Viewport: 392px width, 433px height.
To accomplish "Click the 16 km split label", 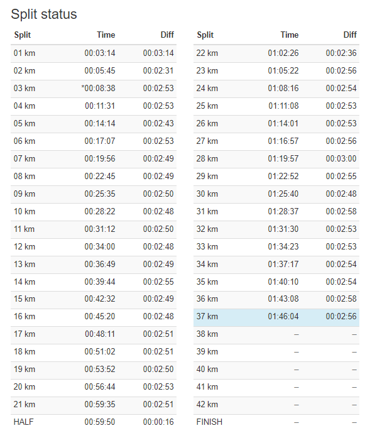I will tap(24, 317).
